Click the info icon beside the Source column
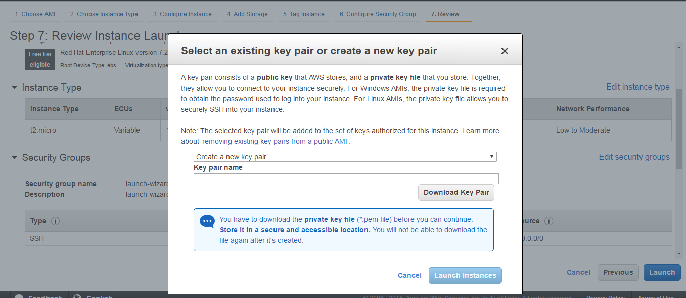 (548, 221)
